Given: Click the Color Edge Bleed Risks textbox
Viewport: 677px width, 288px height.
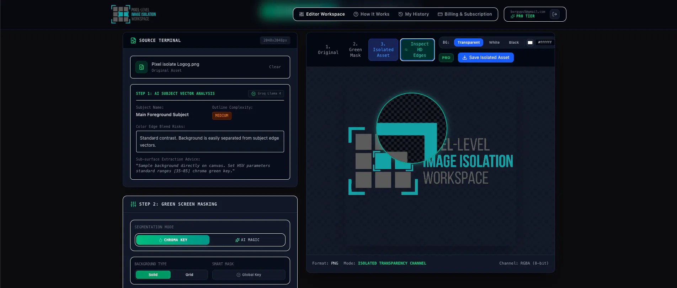Looking at the screenshot, I should point(210,142).
